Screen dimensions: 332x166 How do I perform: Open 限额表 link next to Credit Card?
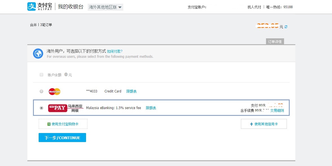point(131,91)
